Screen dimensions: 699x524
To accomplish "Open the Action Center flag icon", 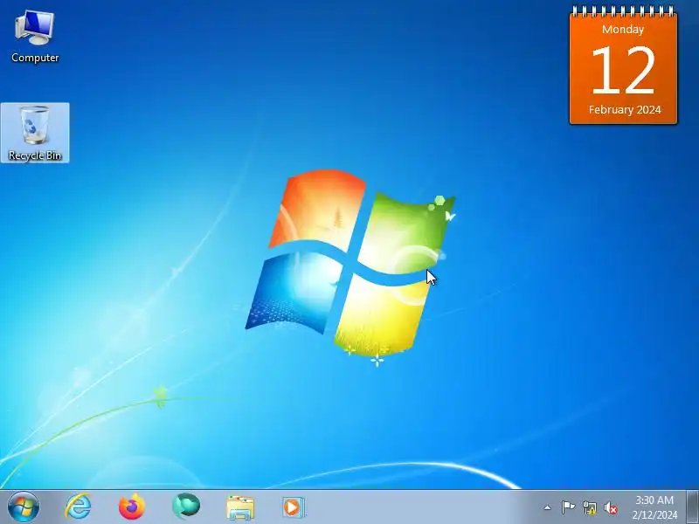I will [x=568, y=507].
